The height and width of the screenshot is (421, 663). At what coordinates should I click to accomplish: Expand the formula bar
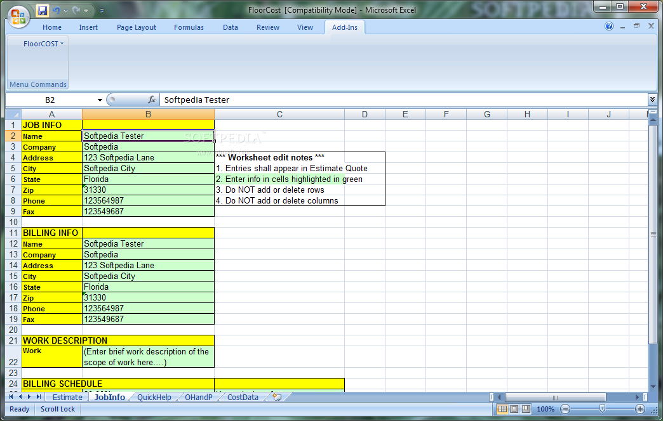652,100
